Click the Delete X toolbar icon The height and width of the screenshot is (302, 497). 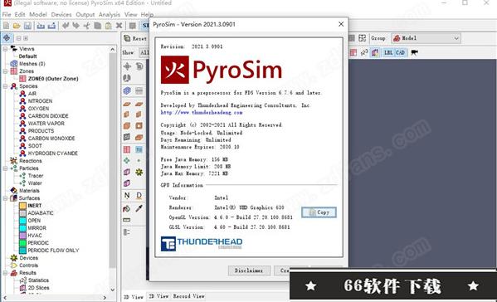[x=119, y=26]
